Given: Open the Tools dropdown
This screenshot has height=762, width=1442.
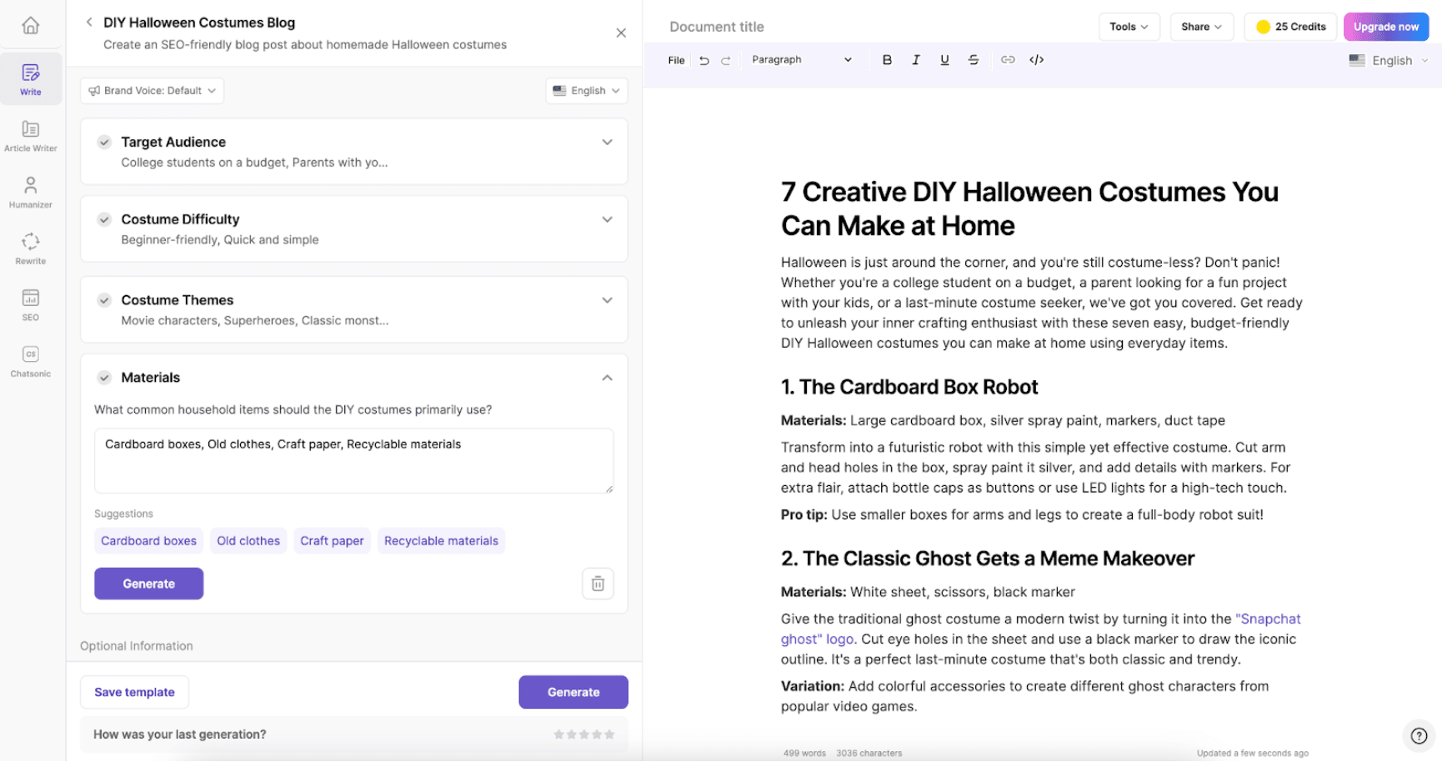Looking at the screenshot, I should [1129, 27].
